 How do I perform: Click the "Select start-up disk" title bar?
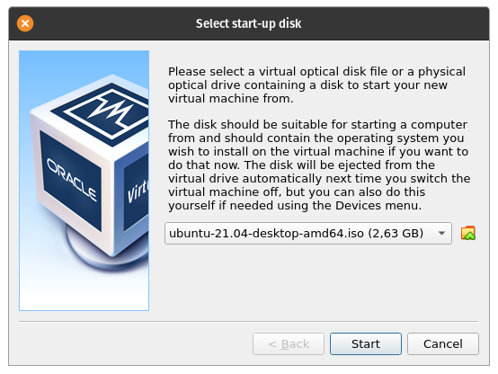248,23
